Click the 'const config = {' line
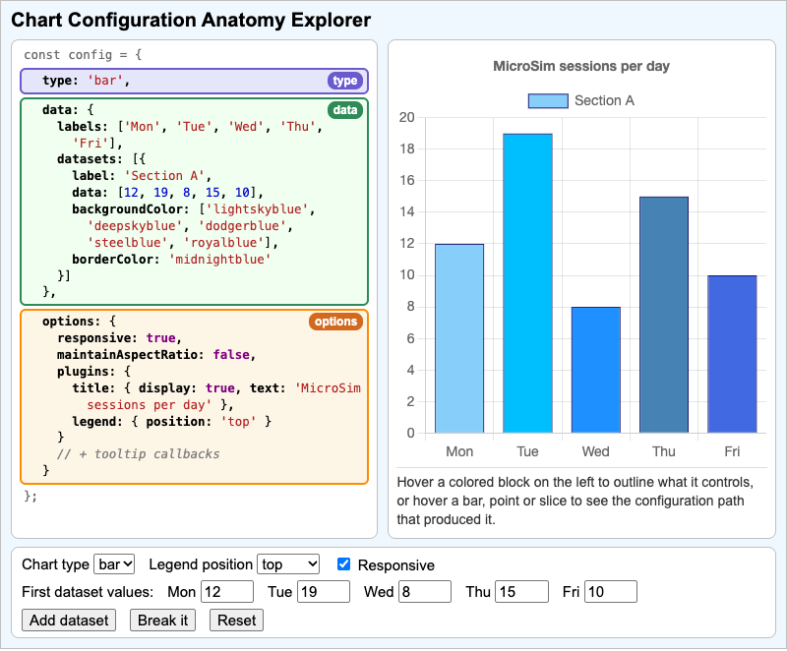 [x=83, y=55]
